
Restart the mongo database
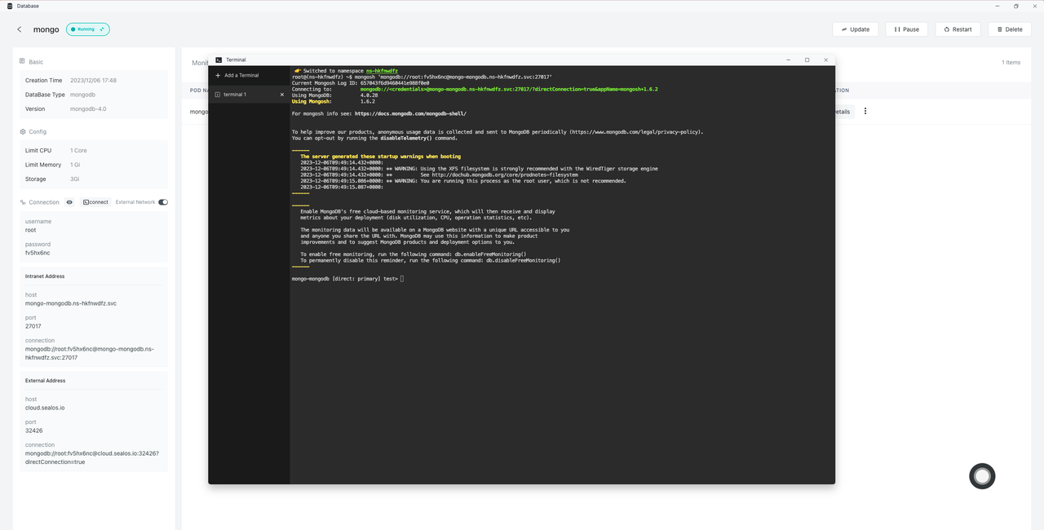(958, 29)
